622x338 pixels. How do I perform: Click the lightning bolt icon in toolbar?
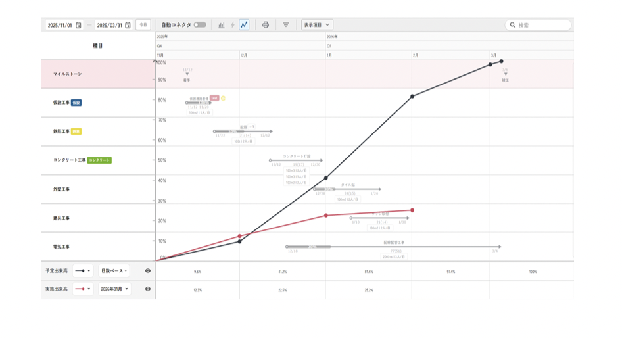(233, 25)
